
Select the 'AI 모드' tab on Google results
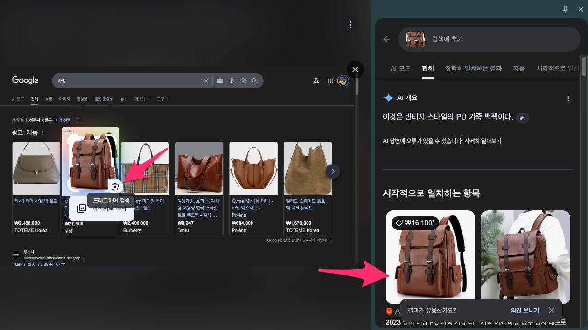tap(18, 99)
